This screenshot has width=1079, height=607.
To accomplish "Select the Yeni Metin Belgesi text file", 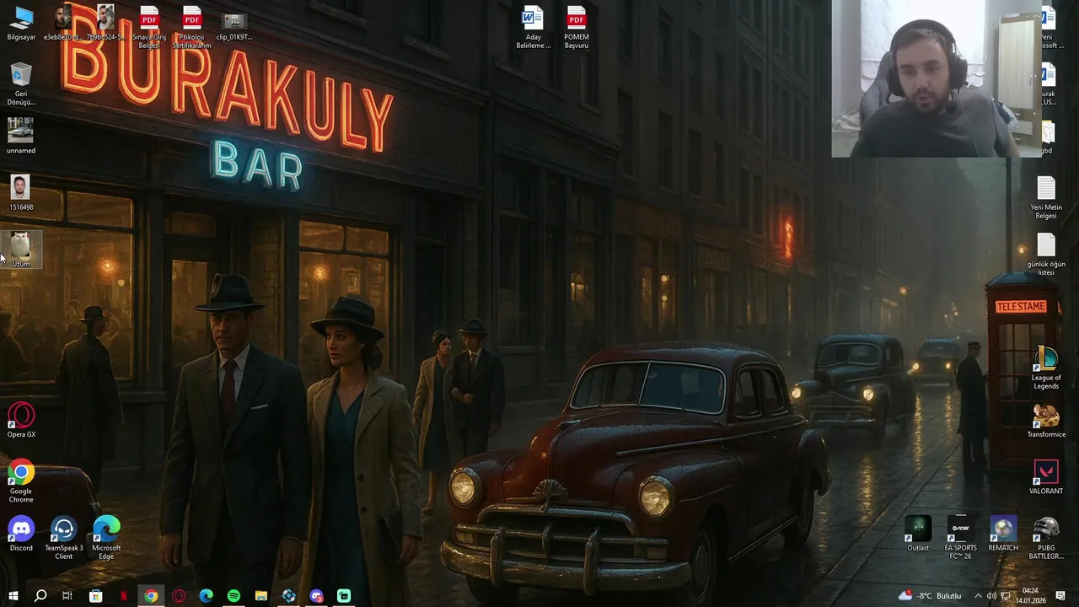I will pyautogui.click(x=1046, y=197).
